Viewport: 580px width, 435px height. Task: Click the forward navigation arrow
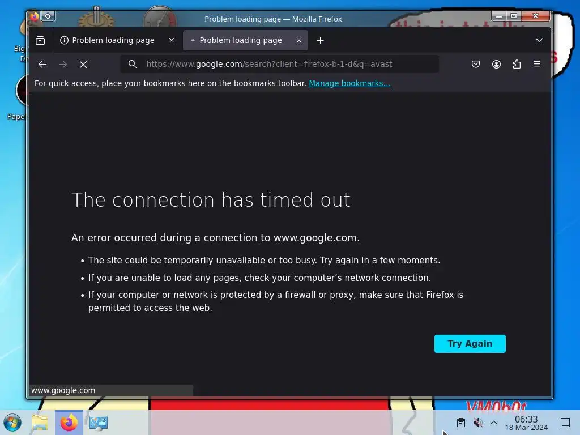click(63, 65)
